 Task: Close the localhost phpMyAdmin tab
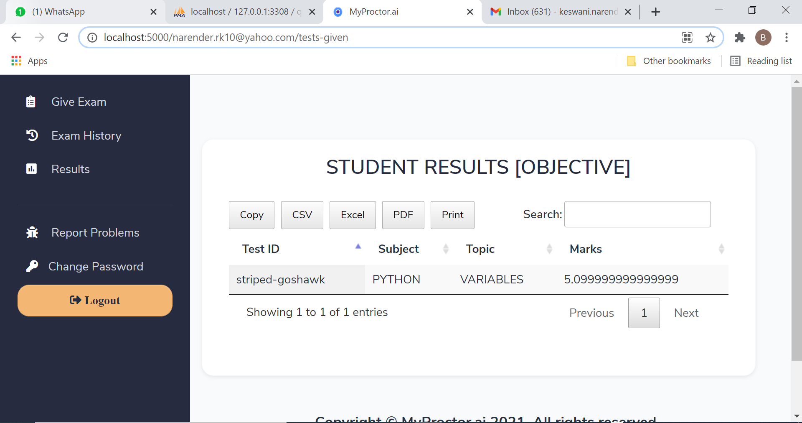(312, 12)
